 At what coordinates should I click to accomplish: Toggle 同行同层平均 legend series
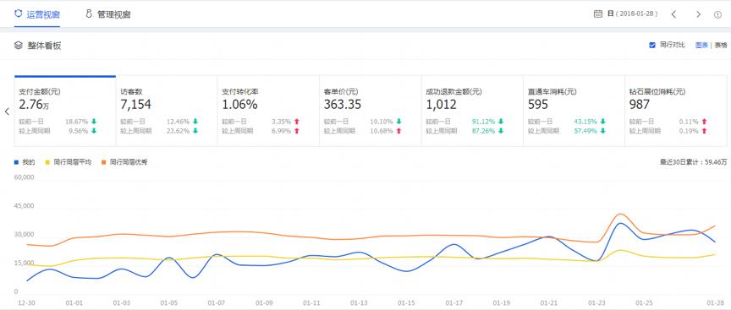pos(68,162)
